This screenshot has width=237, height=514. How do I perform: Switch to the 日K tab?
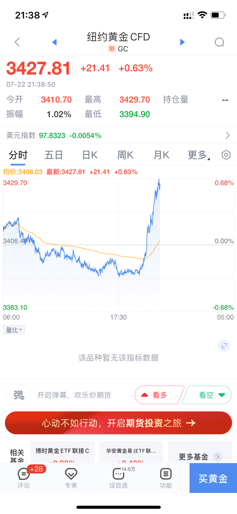[x=90, y=155]
